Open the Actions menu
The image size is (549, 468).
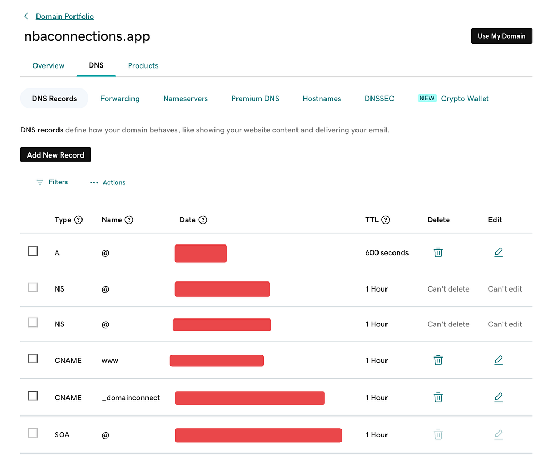tap(107, 182)
